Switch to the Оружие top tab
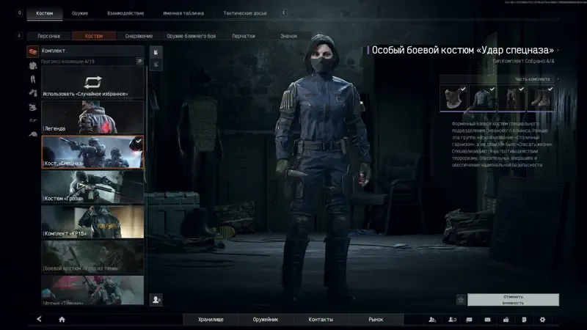 [80, 13]
